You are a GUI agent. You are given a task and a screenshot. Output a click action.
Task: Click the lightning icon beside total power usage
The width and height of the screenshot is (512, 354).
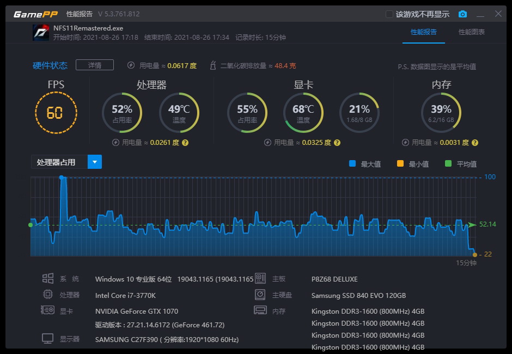(x=131, y=65)
